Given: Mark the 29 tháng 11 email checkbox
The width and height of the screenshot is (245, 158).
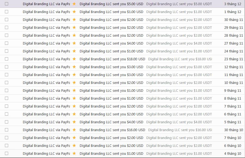Looking at the screenshot, I should pyautogui.click(x=7, y=27).
